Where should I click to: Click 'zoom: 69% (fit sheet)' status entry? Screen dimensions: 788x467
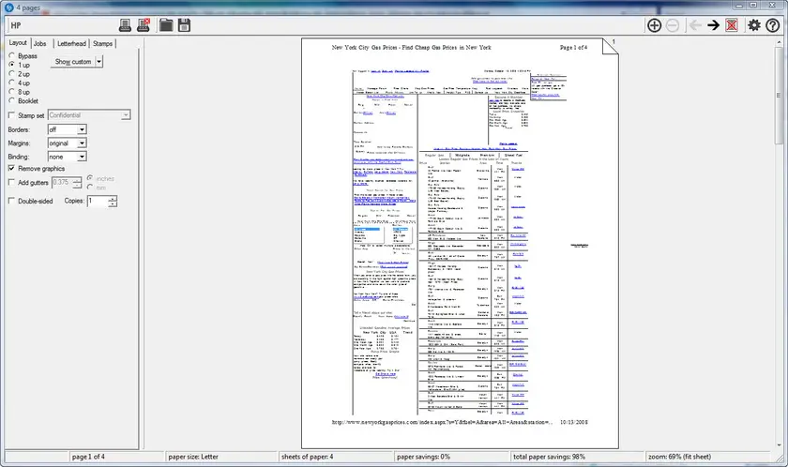pyautogui.click(x=679, y=457)
